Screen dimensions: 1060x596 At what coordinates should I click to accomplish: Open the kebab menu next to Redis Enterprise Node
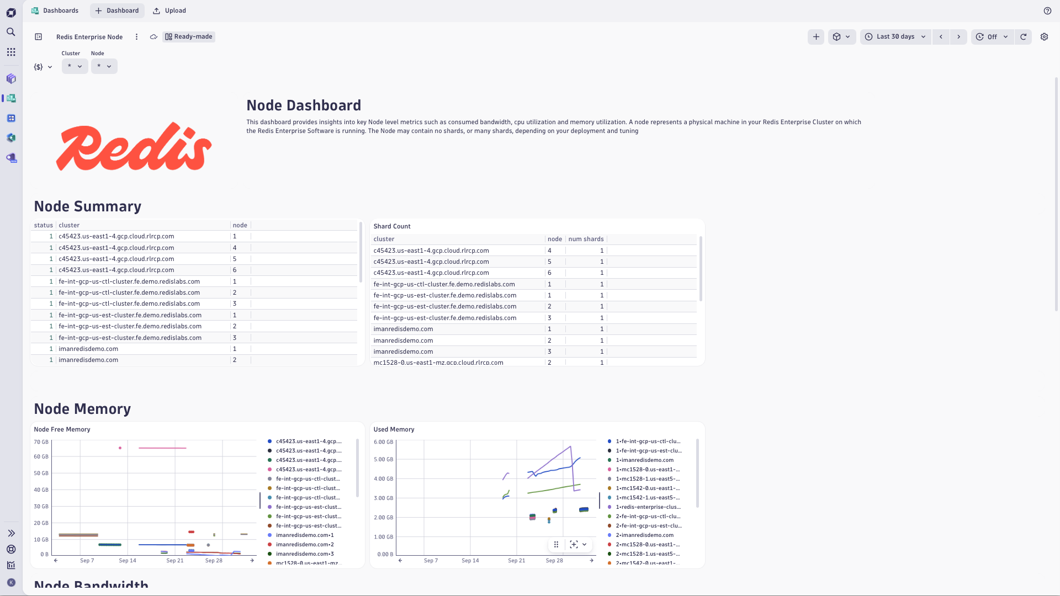point(136,37)
